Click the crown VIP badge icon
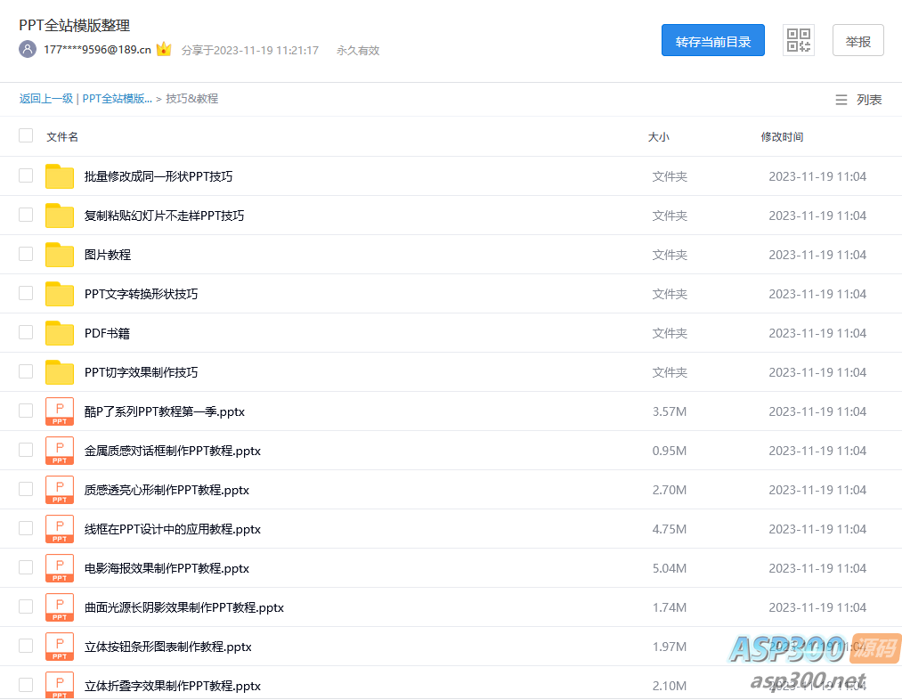 click(x=164, y=50)
